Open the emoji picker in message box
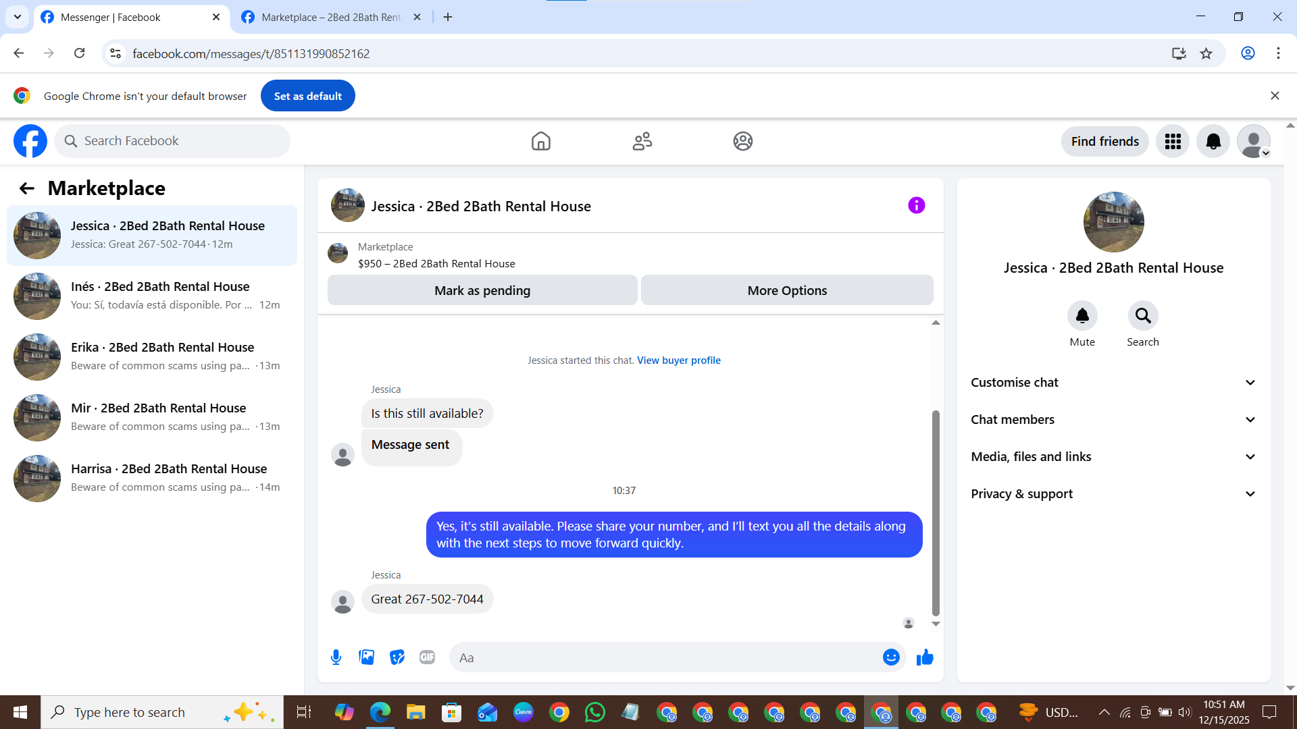 point(891,657)
